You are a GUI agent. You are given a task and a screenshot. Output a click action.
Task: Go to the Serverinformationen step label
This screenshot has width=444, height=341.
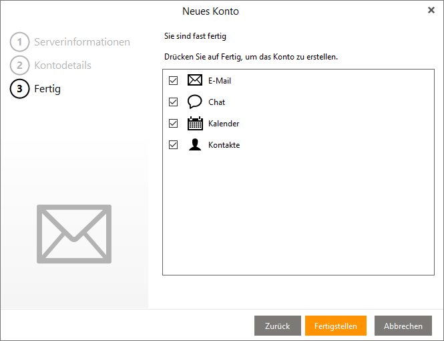pos(82,42)
